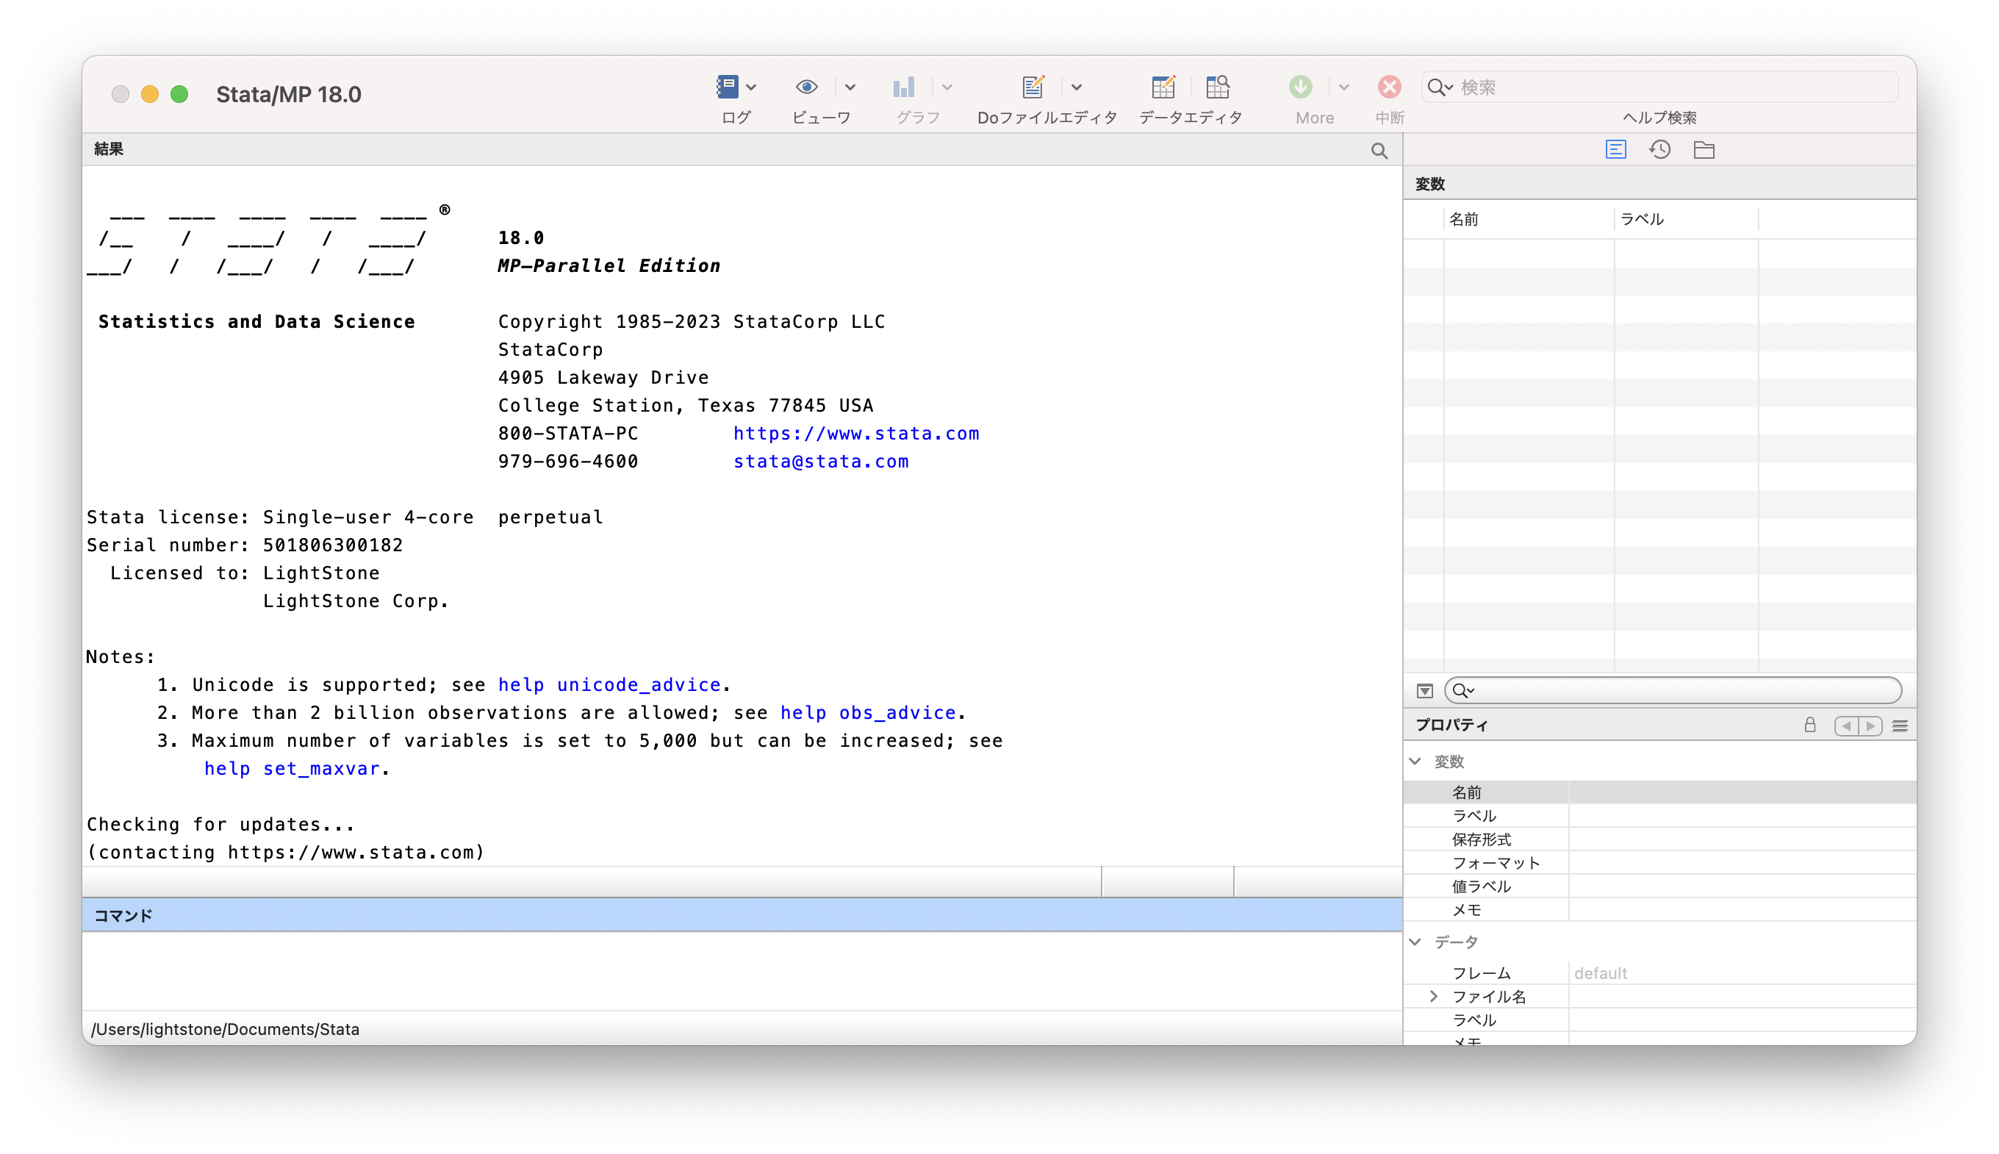Click the help search magnifier icon
Screen dimensions: 1999x1154
1439,87
